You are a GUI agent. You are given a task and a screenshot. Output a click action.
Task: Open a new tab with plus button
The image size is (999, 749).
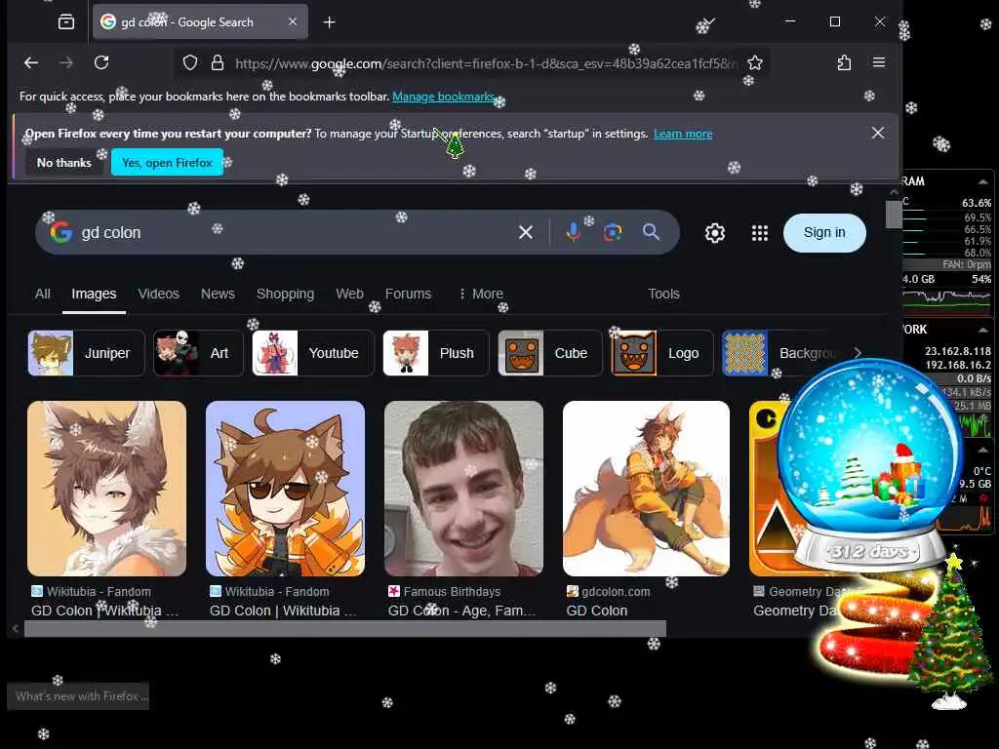329,22
